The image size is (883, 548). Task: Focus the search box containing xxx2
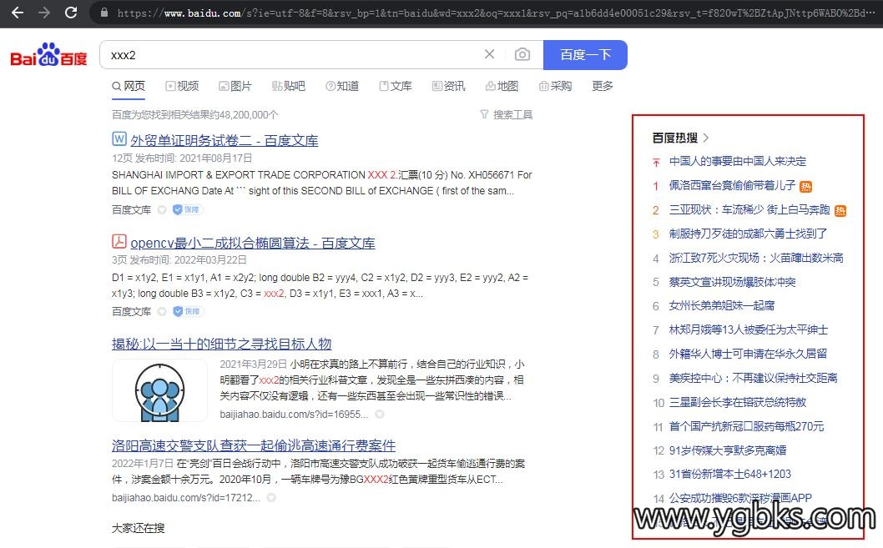[293, 54]
